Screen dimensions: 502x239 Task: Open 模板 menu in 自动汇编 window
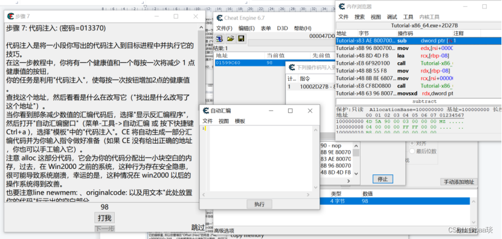click(240, 121)
